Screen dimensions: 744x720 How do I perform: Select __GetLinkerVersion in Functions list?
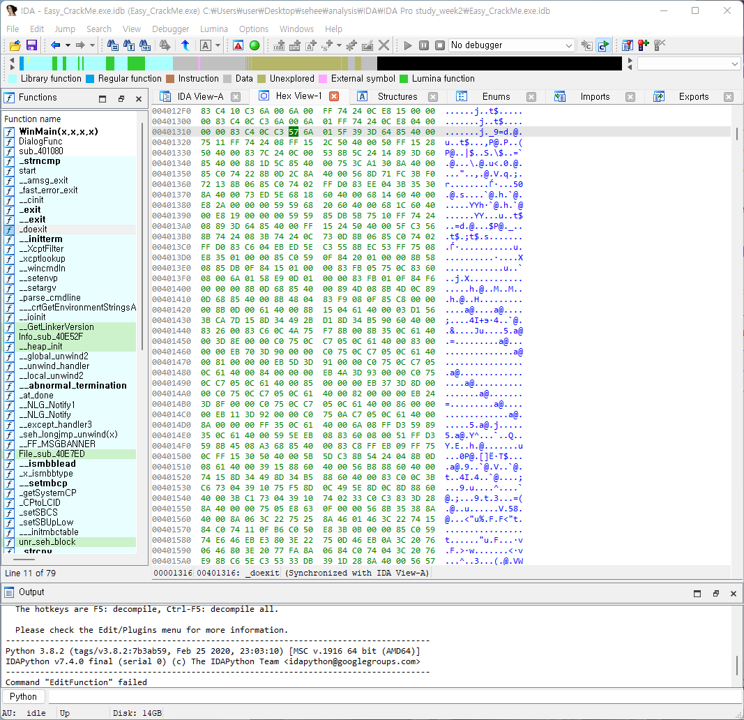(56, 327)
